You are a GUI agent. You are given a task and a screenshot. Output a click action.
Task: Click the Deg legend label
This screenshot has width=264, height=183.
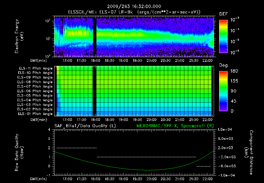[x=224, y=65]
